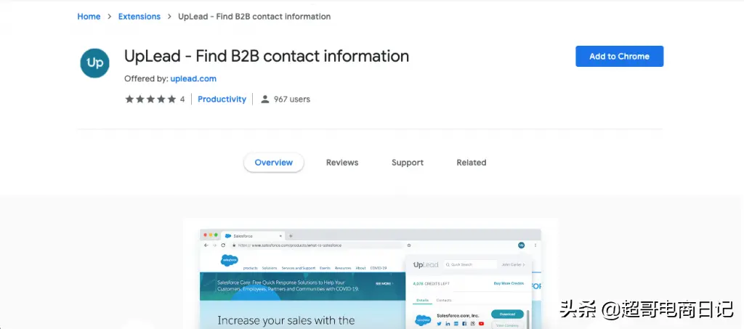Open the Productivity category link

222,99
